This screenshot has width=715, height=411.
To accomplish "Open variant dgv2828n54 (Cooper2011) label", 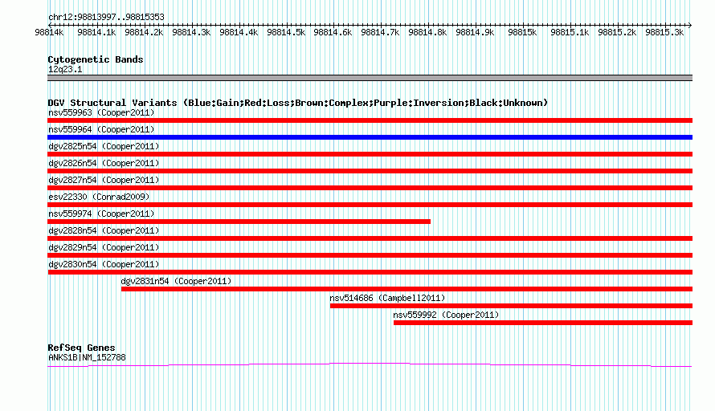I will (x=104, y=230).
